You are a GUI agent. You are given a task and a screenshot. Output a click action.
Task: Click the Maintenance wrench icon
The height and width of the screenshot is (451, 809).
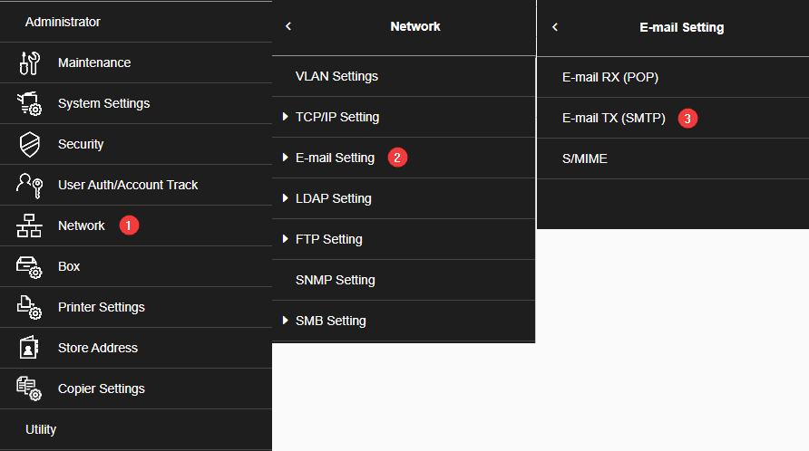coord(29,62)
